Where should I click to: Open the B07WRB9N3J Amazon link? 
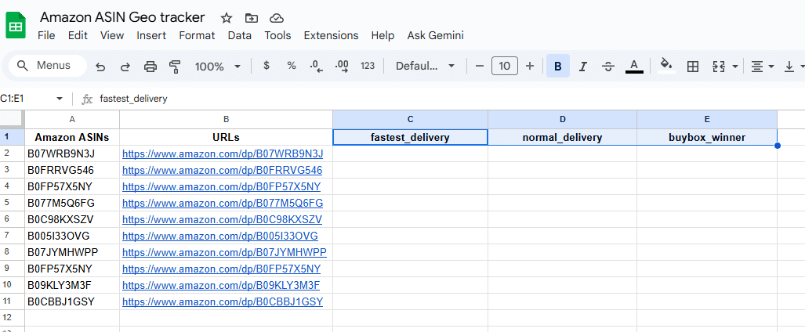coord(223,153)
